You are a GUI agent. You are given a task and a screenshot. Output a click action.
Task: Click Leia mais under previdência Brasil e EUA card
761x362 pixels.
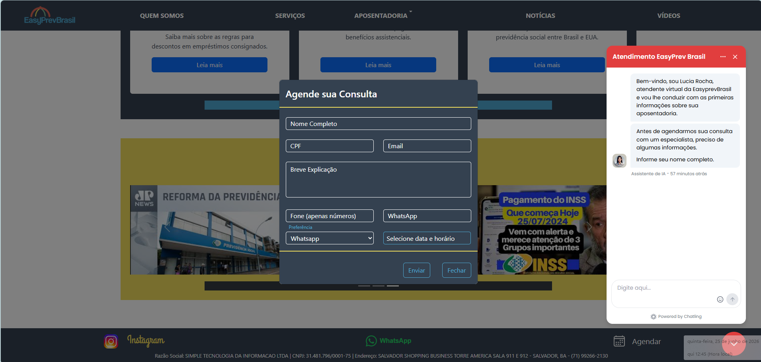tap(547, 65)
